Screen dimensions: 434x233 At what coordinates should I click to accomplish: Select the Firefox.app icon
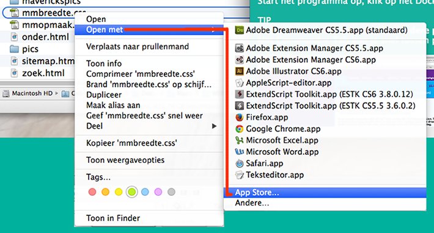[240, 117]
